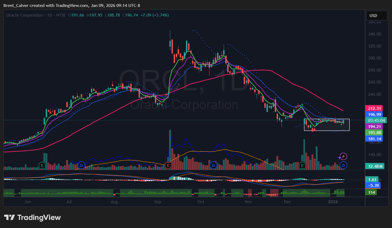392x228 pixels.
Task: Click the purple 194.21 price label
Action: point(374,127)
